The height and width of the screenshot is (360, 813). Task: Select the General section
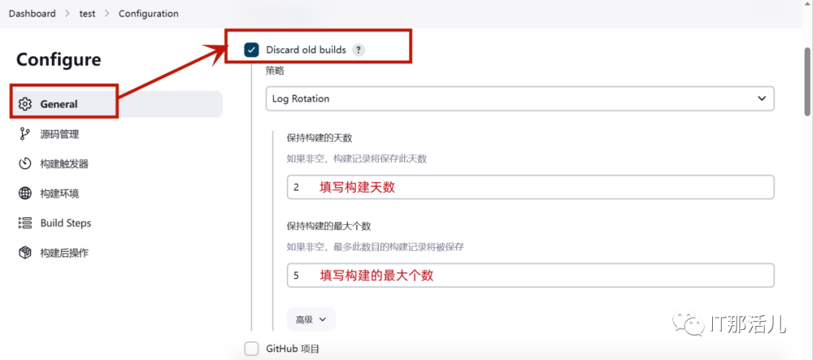[117, 104]
